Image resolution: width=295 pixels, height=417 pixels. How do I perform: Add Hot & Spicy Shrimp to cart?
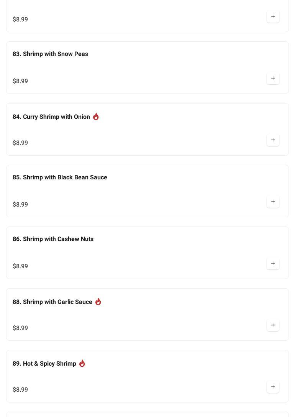(x=273, y=387)
